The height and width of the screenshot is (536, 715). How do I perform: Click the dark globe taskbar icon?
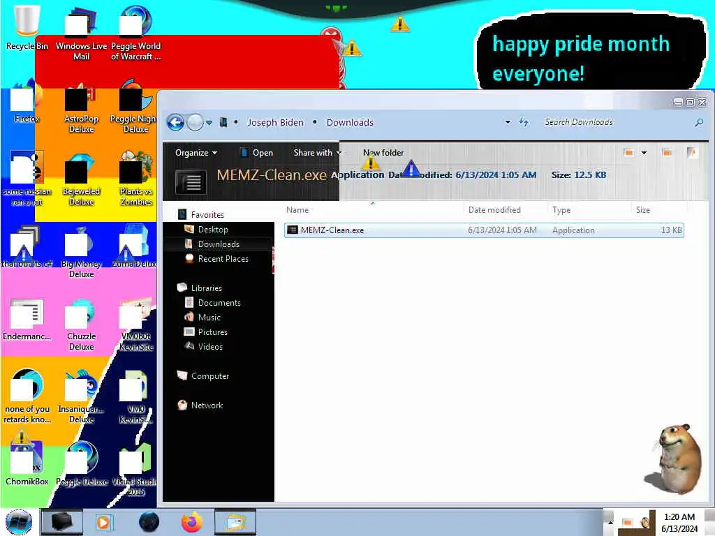149,522
